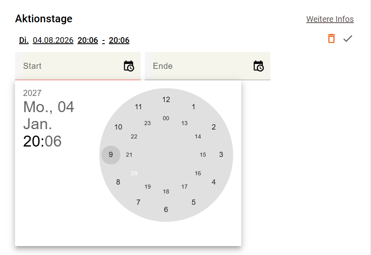Open the Ende field calendar-clock picker icon
The width and height of the screenshot is (371, 255).
[x=258, y=66]
